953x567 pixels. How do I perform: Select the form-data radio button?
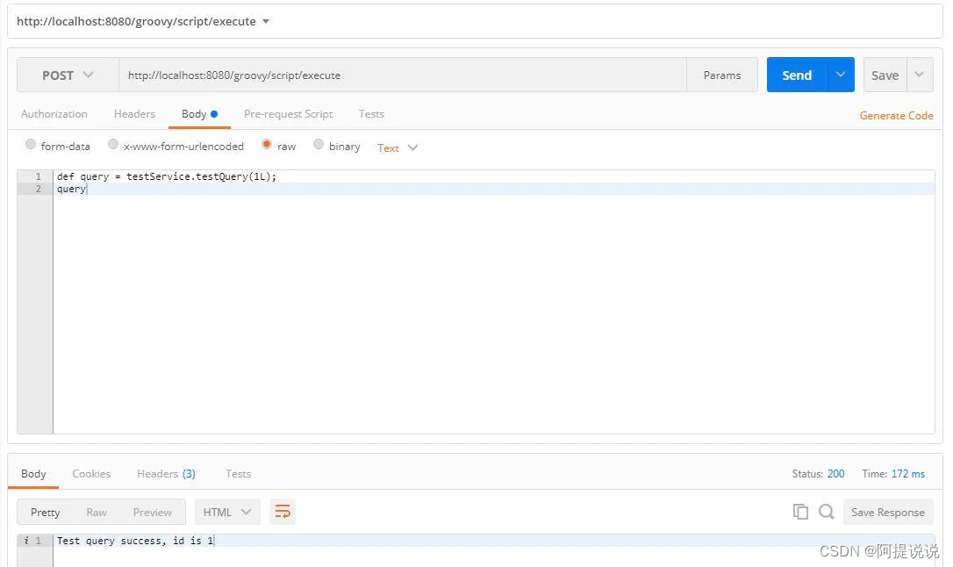31,145
